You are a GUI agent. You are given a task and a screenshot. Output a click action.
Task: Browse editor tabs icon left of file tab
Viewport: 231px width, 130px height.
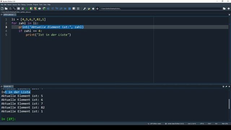1,14
